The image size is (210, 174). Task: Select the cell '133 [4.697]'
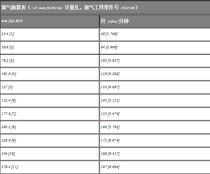pyautogui.click(x=155, y=87)
